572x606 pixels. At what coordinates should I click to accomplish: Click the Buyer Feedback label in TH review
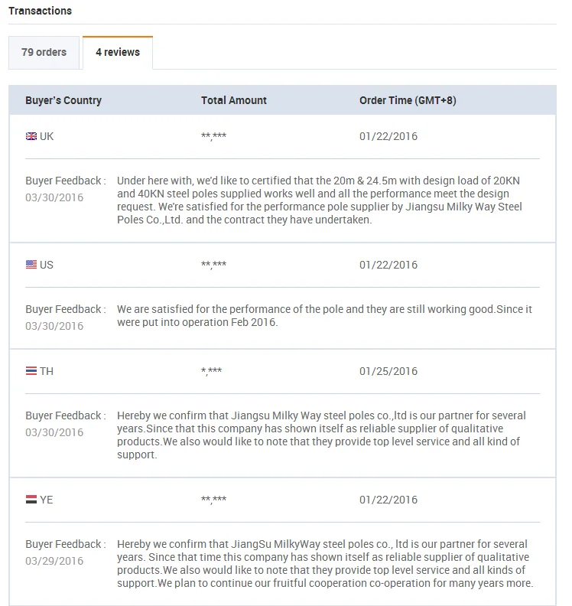point(65,415)
